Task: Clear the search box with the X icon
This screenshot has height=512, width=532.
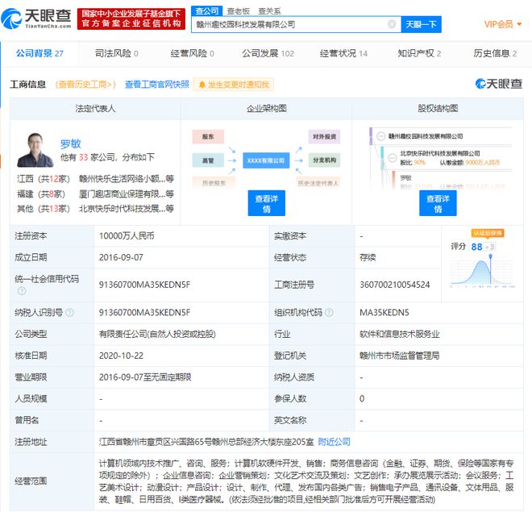Action: [x=392, y=25]
